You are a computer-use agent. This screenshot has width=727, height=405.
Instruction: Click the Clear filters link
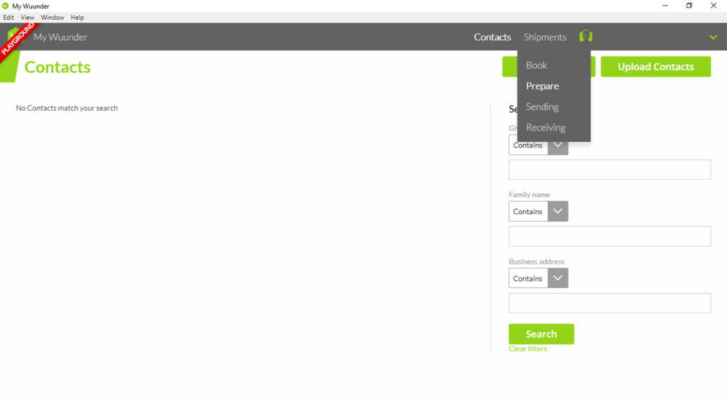click(528, 349)
